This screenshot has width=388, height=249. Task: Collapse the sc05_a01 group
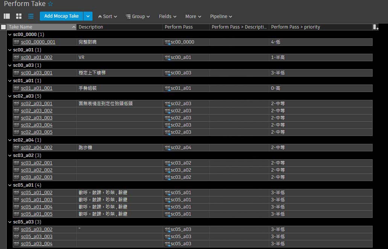click(x=10, y=185)
